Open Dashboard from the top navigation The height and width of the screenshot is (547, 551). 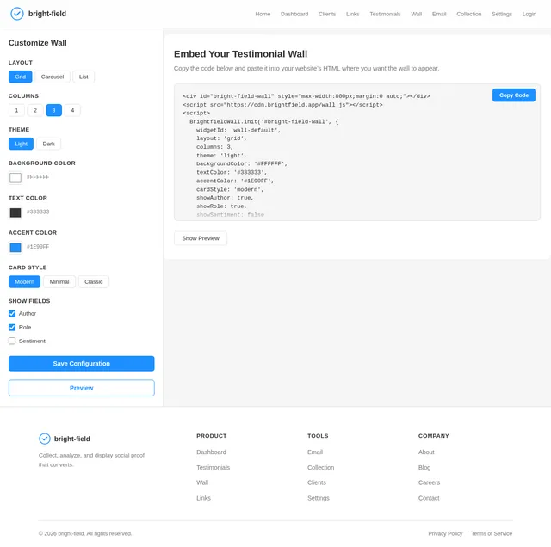(x=294, y=14)
